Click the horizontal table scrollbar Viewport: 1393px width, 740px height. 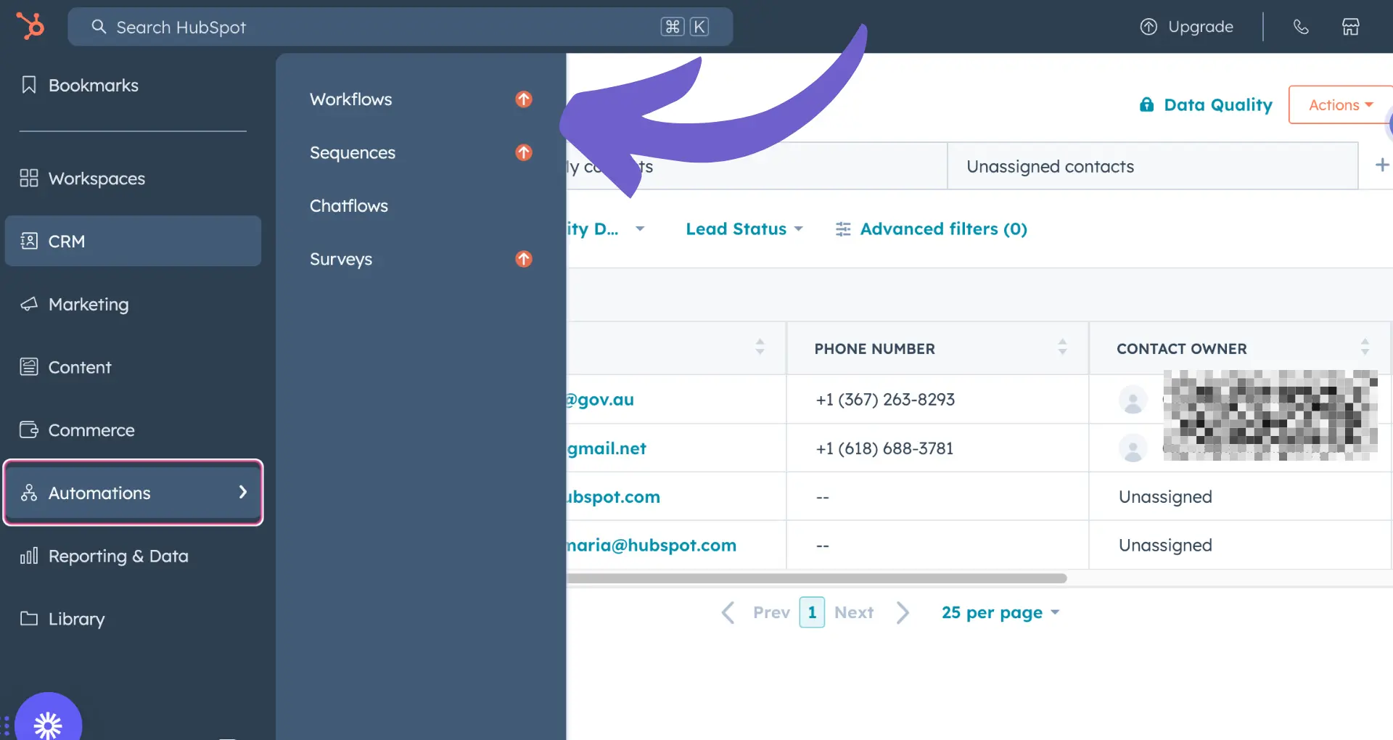tap(817, 578)
